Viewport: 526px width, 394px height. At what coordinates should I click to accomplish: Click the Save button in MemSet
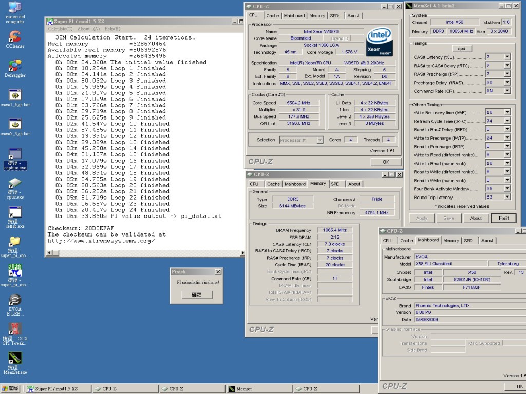click(448, 218)
